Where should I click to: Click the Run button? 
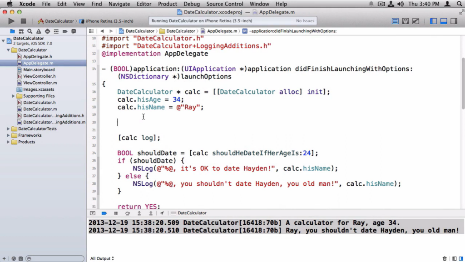11,20
